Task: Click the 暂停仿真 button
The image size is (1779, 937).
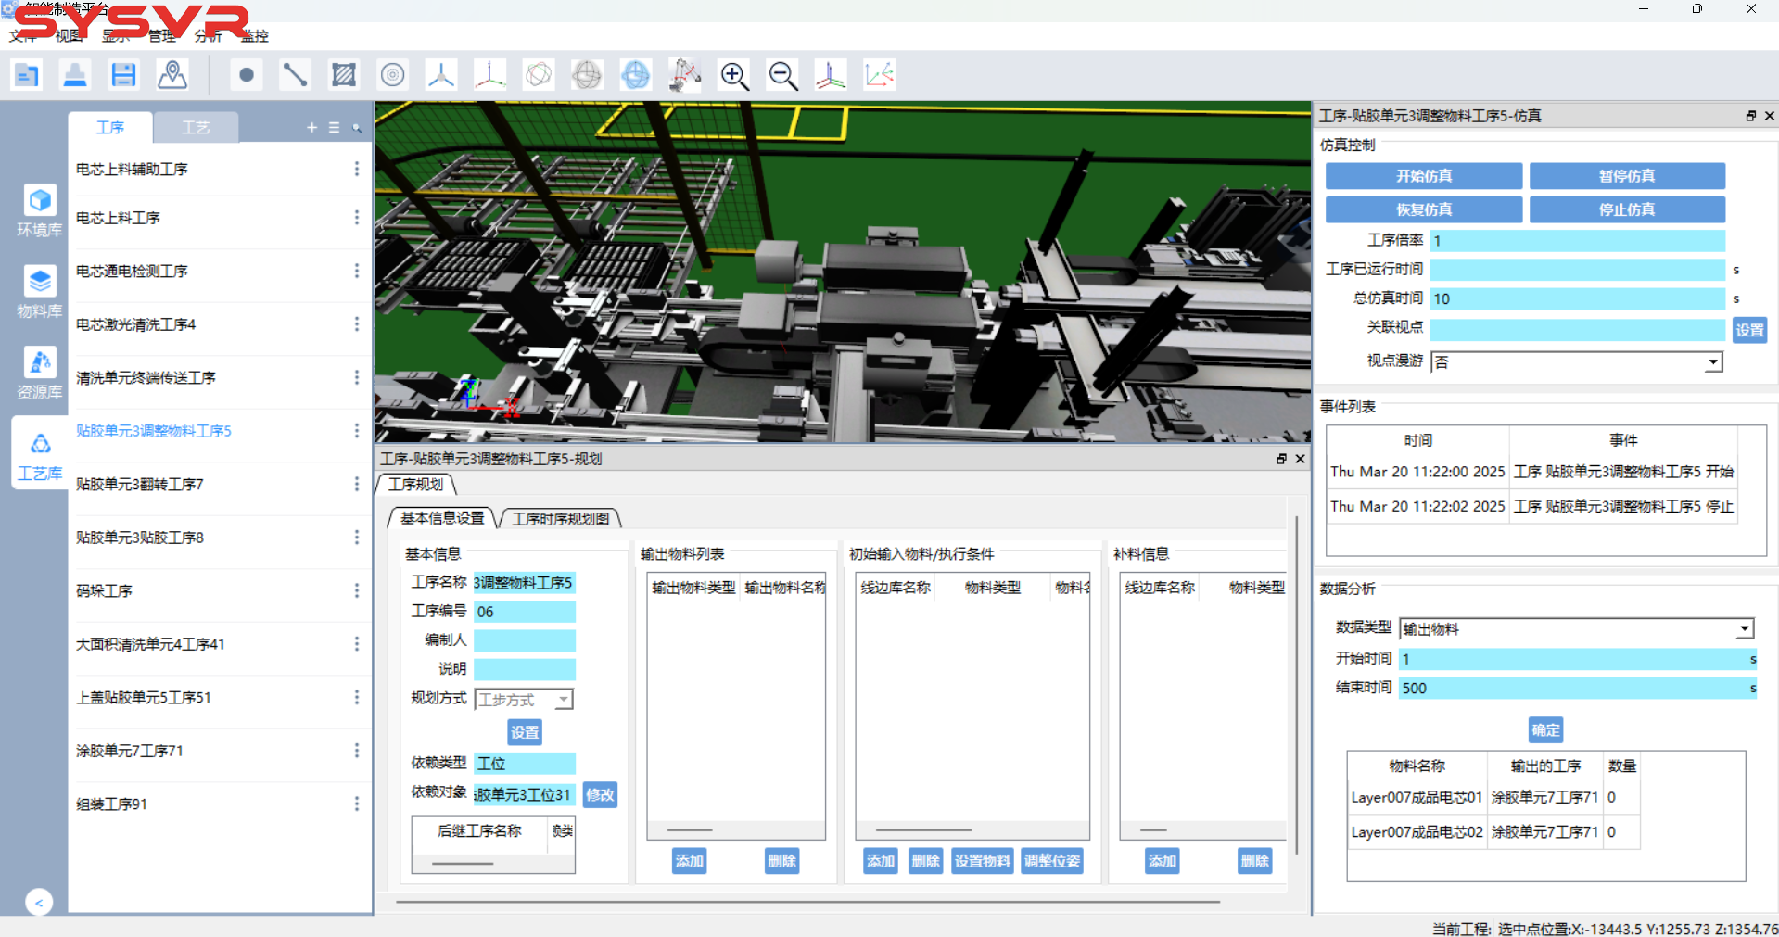Action: click(x=1627, y=176)
